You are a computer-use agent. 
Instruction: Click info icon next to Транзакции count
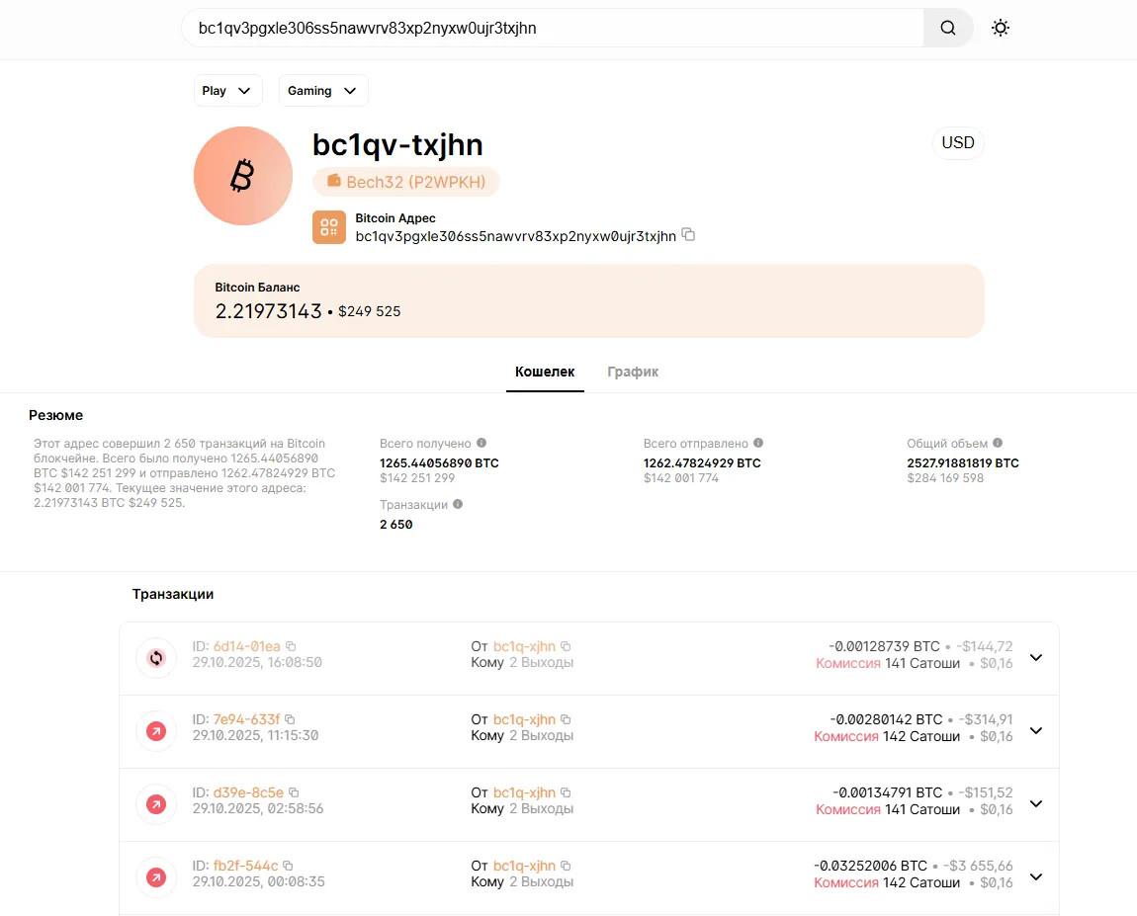458,504
